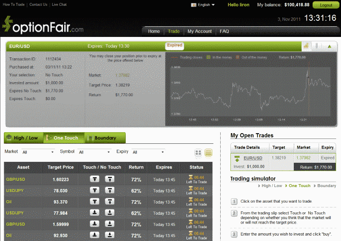
Task: Switch to grid view layout icon
Action: pyautogui.click(x=198, y=153)
